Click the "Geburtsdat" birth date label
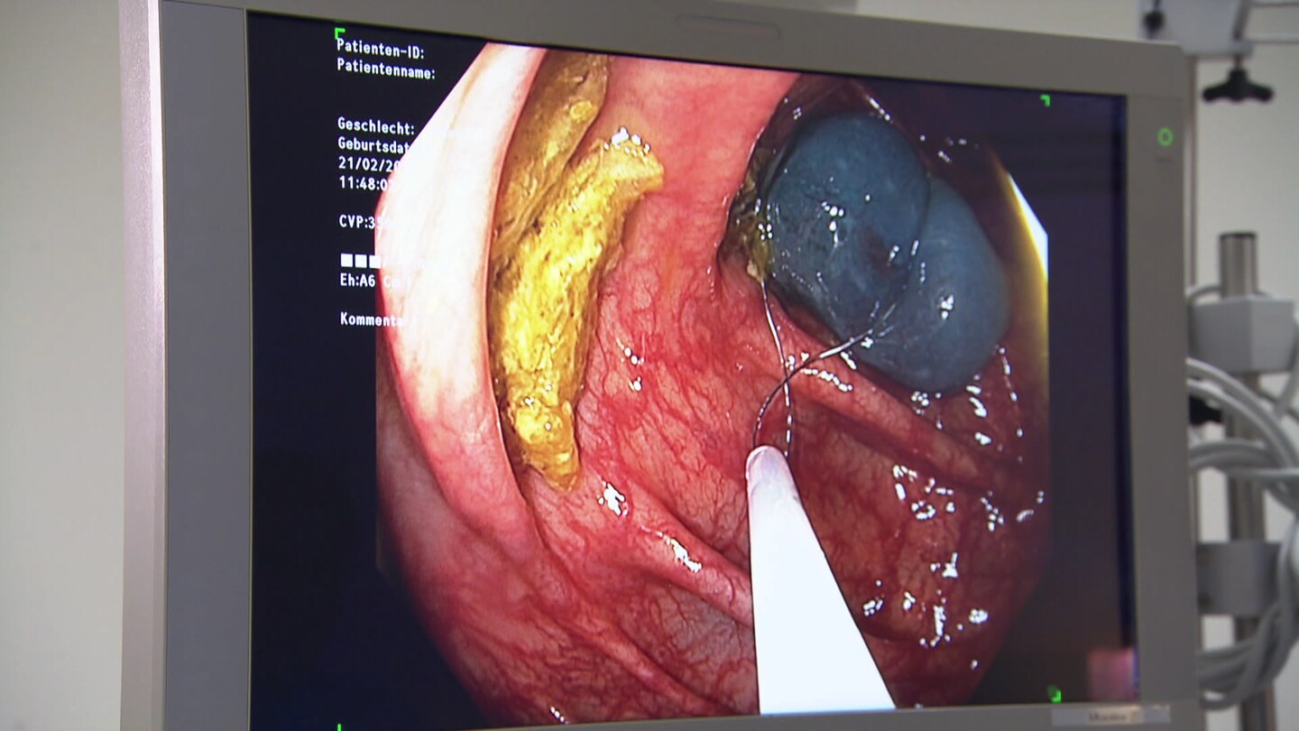Screen dimensions: 1299x731 373,144
